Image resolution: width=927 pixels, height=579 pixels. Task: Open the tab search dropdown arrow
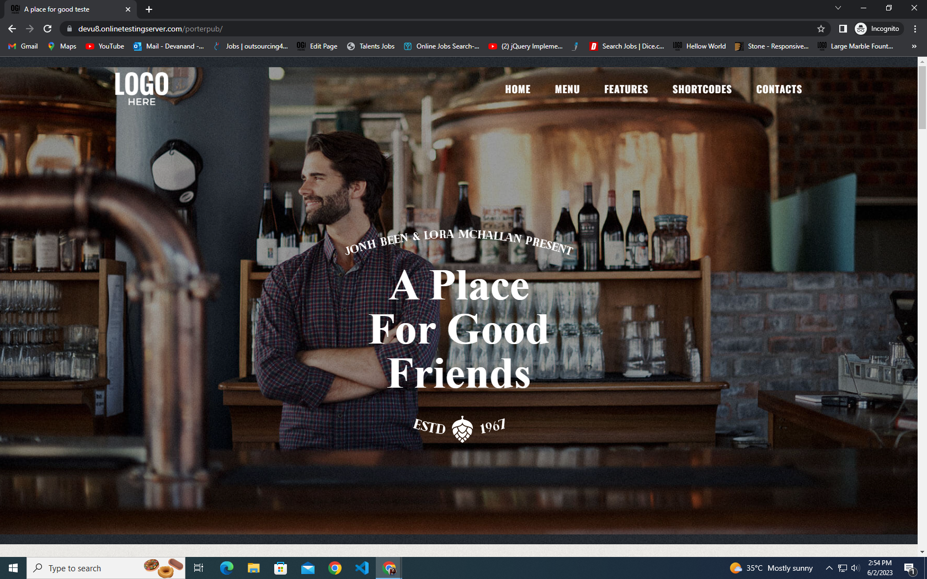tap(838, 8)
